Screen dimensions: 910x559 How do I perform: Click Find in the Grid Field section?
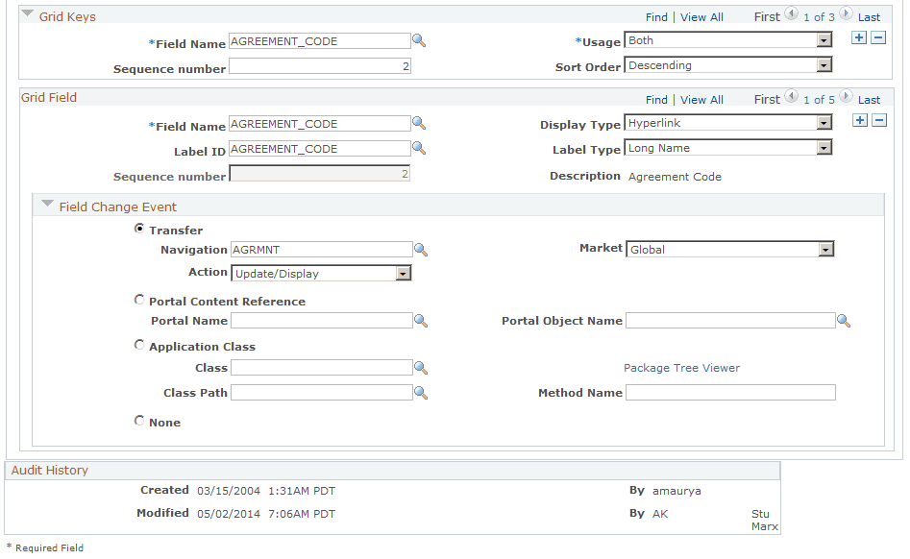tap(656, 99)
